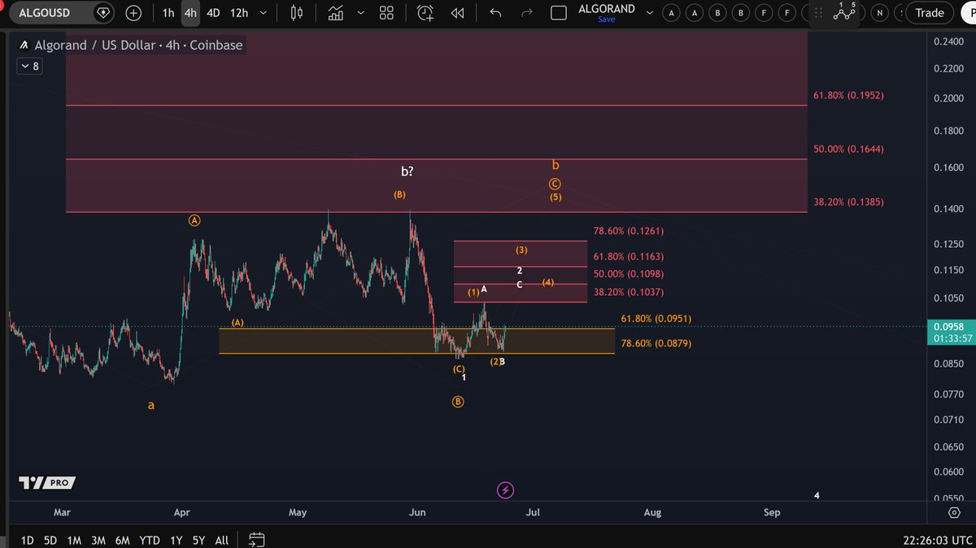Create an alert with the clock icon

click(x=425, y=13)
